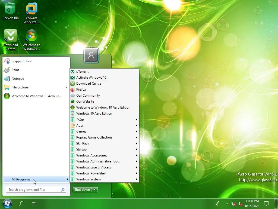
Task: Click the File Explorer folder icon
Action: [x=7, y=87]
